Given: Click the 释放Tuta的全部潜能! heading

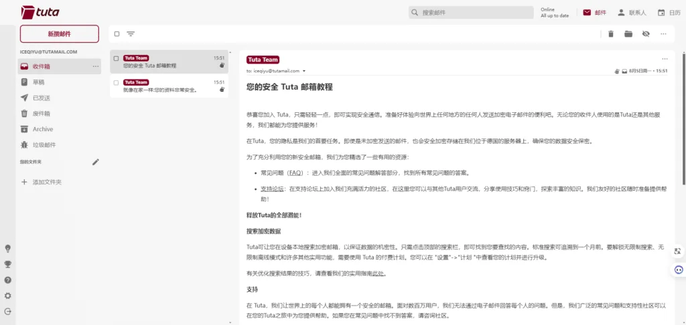Looking at the screenshot, I should 274,215.
